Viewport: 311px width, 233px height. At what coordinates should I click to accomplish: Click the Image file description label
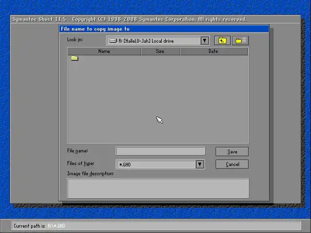tap(90, 174)
